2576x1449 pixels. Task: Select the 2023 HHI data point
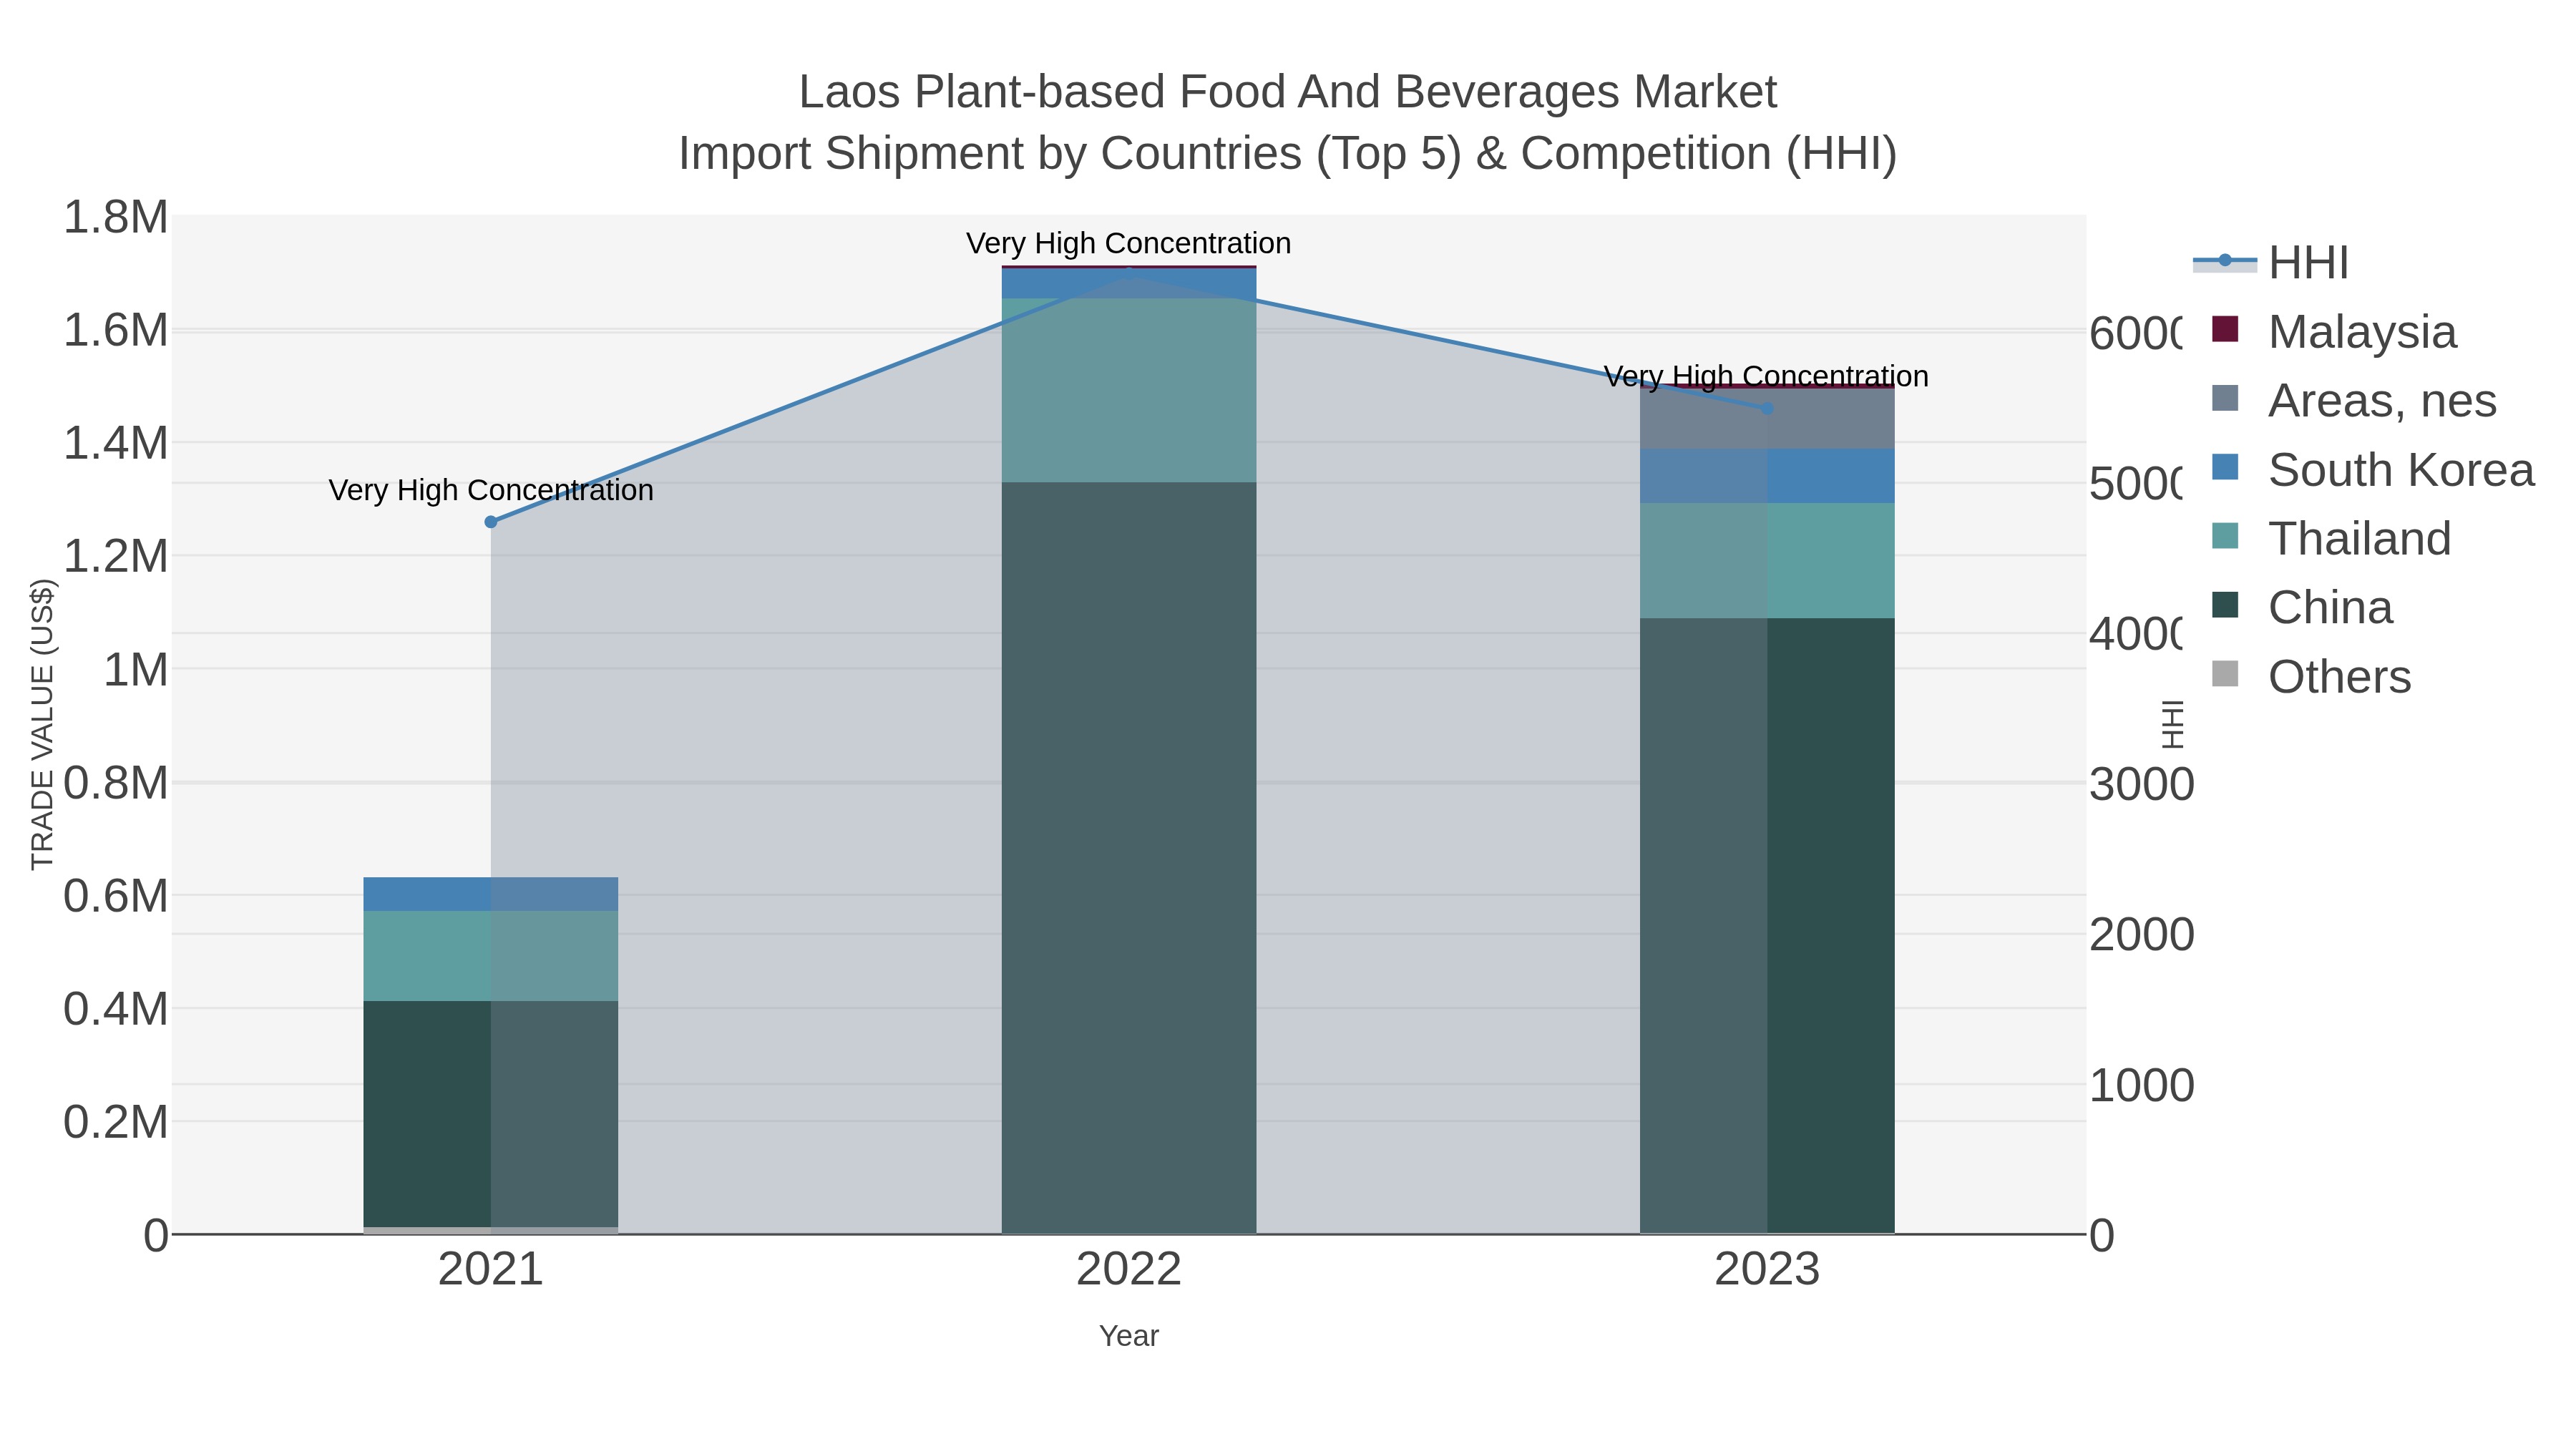click(x=1766, y=408)
